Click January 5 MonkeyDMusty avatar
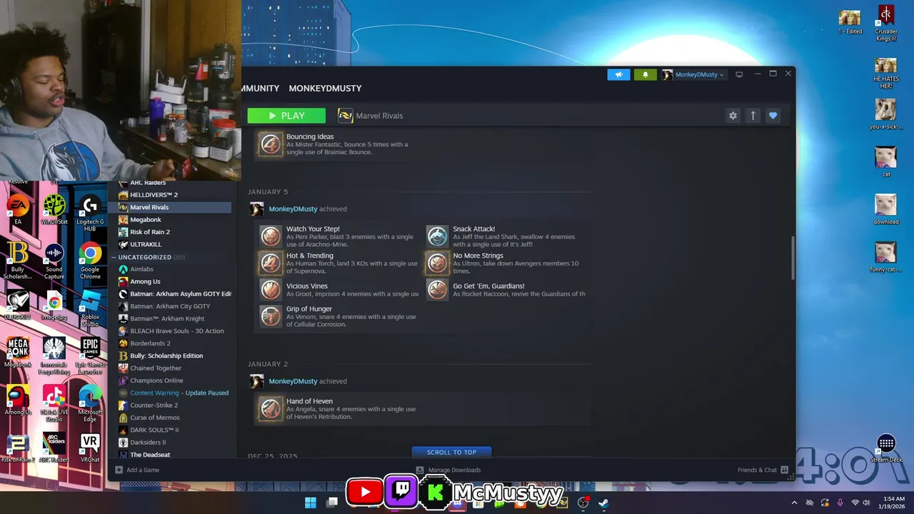The image size is (914, 514). coord(256,209)
